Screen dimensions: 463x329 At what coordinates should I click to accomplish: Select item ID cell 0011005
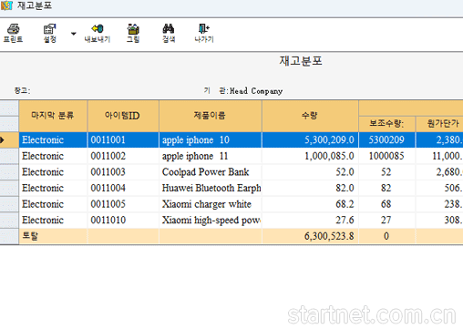pyautogui.click(x=123, y=204)
